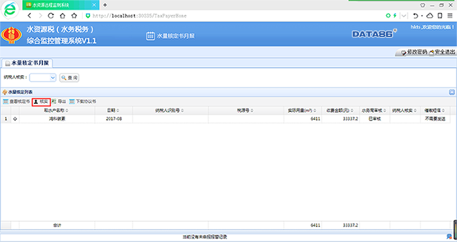Select the 2017-08 date cell

[x=114, y=119]
